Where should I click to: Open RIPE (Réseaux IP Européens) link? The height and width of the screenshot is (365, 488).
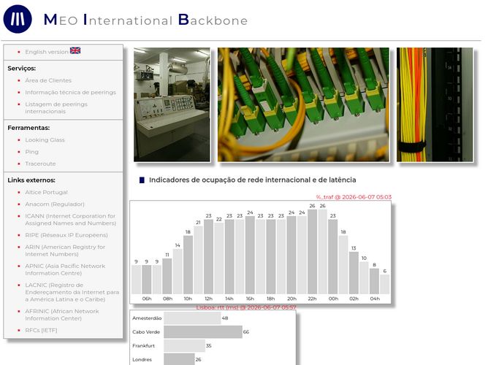pos(66,235)
